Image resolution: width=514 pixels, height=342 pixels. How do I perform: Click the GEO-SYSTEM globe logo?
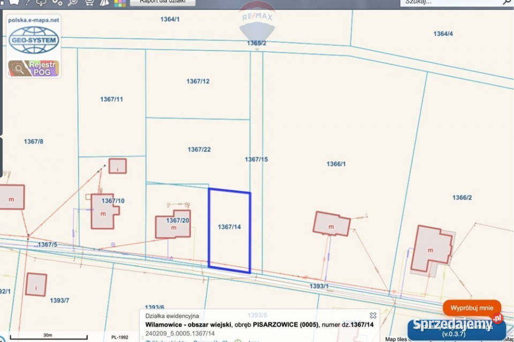(x=33, y=41)
